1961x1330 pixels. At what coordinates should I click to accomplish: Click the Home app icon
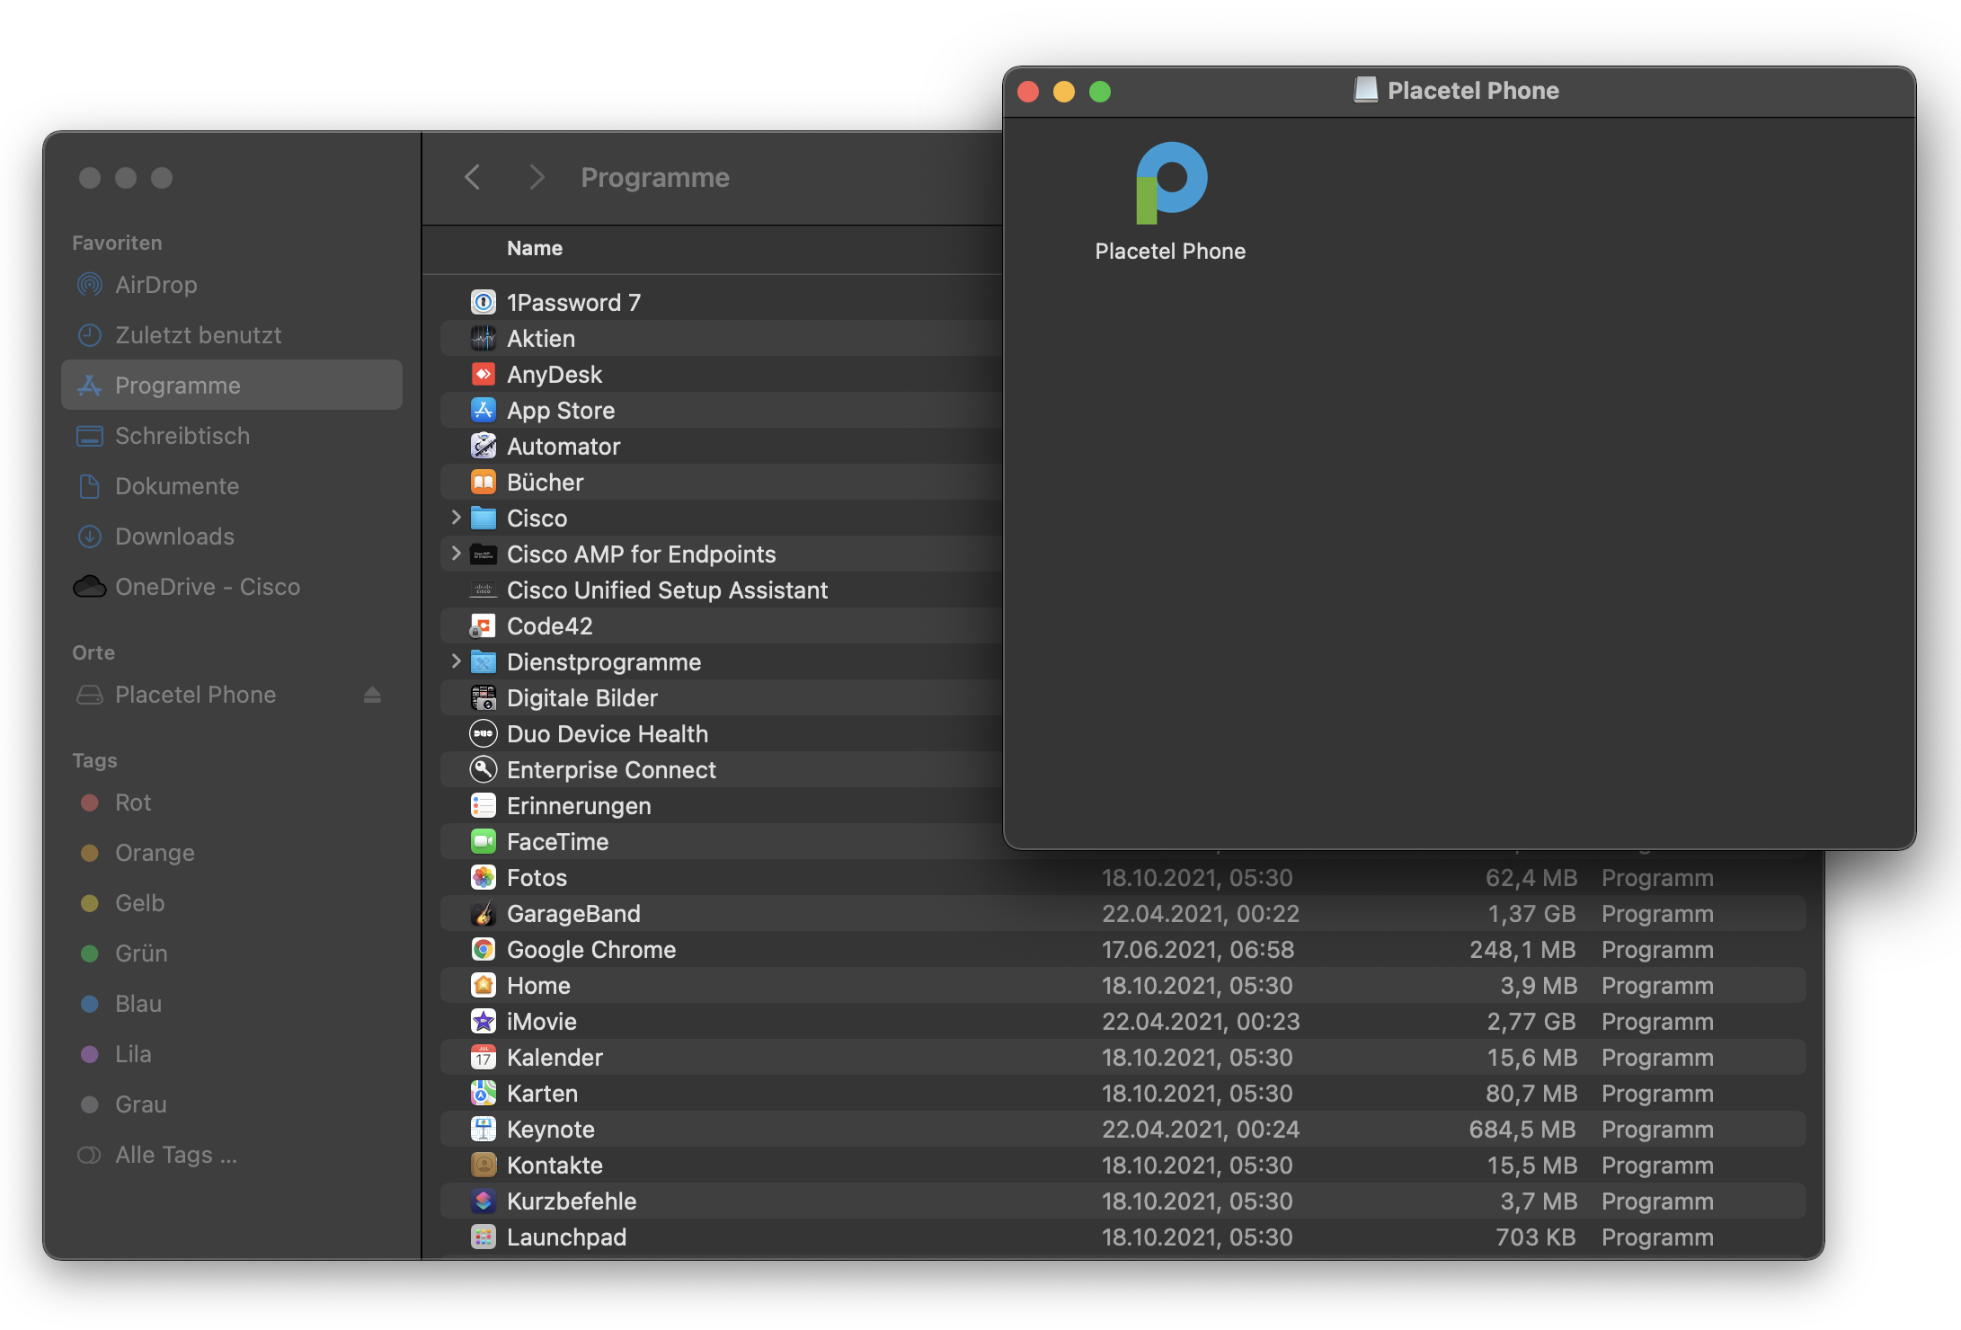[484, 985]
